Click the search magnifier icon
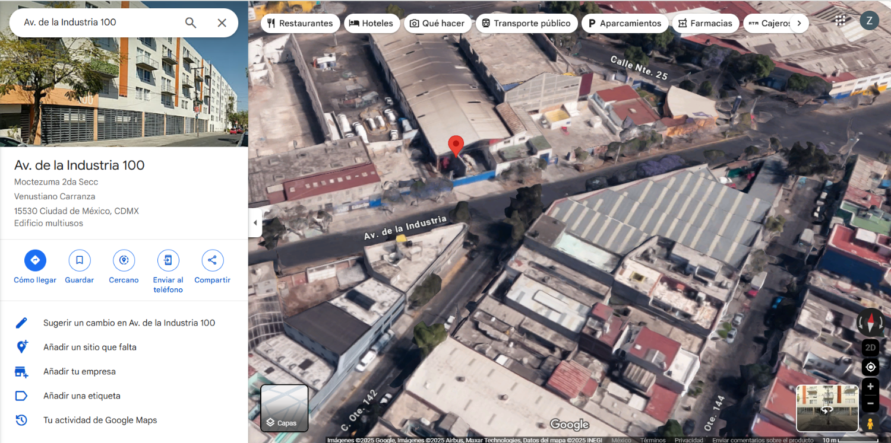The width and height of the screenshot is (891, 443). [191, 23]
